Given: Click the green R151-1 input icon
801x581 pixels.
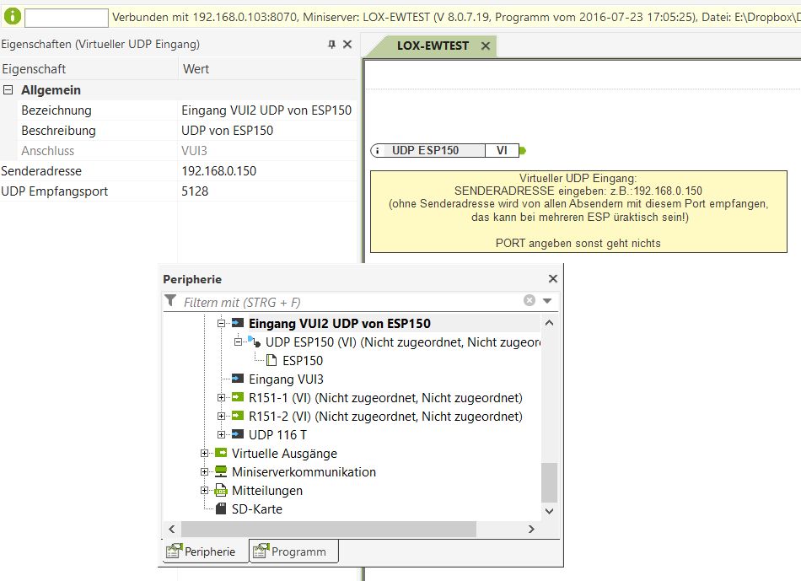Looking at the screenshot, I should coord(238,397).
